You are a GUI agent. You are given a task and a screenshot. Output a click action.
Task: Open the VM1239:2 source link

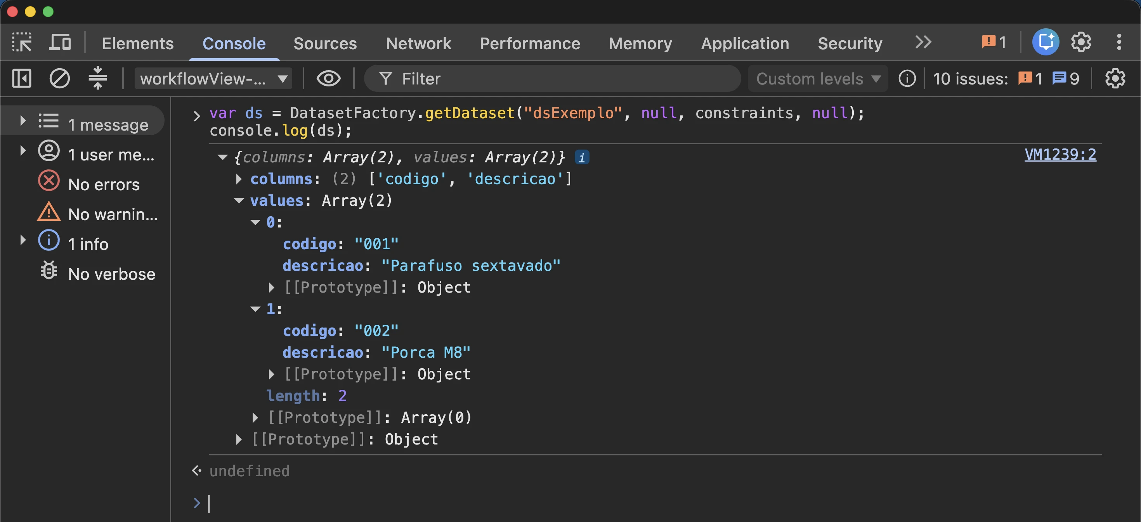pyautogui.click(x=1060, y=154)
